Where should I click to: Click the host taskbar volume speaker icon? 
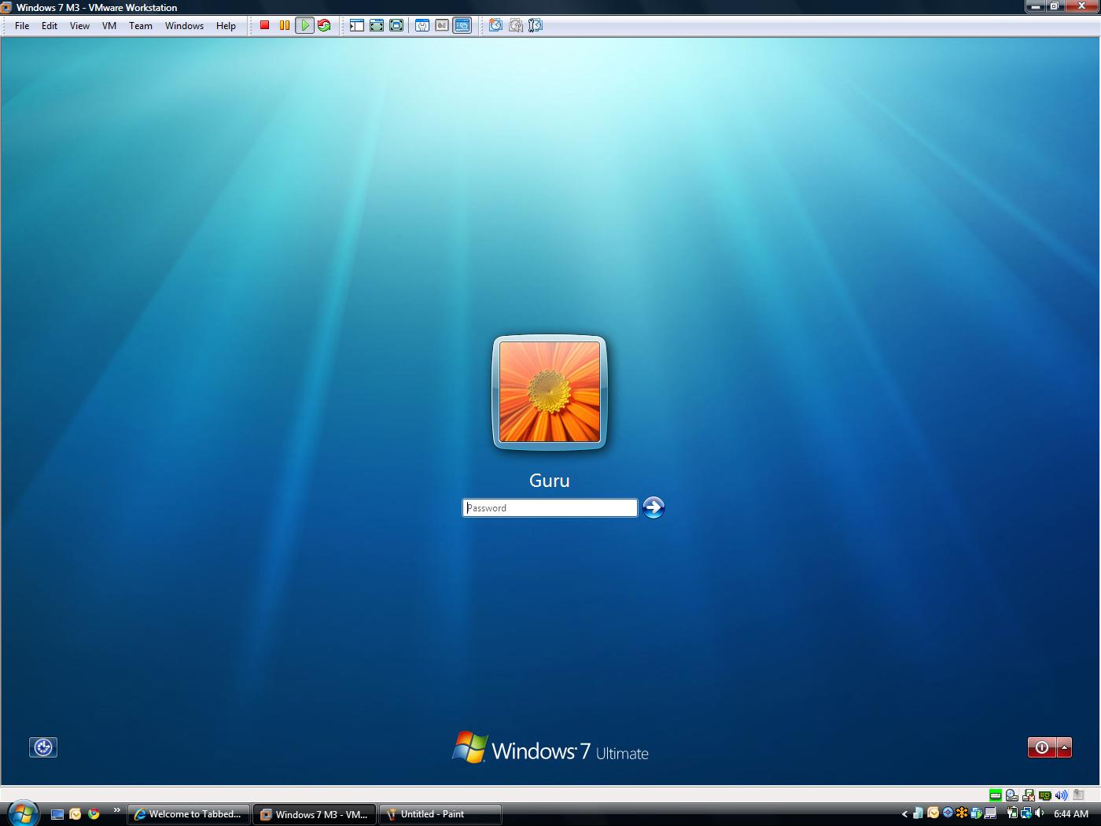pyautogui.click(x=1040, y=813)
